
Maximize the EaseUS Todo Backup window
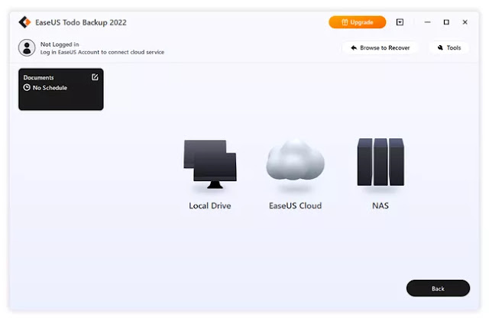point(446,22)
